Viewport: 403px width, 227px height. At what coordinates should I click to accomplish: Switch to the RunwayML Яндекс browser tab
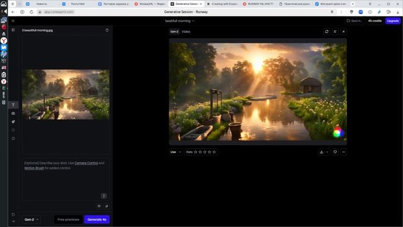(150, 4)
